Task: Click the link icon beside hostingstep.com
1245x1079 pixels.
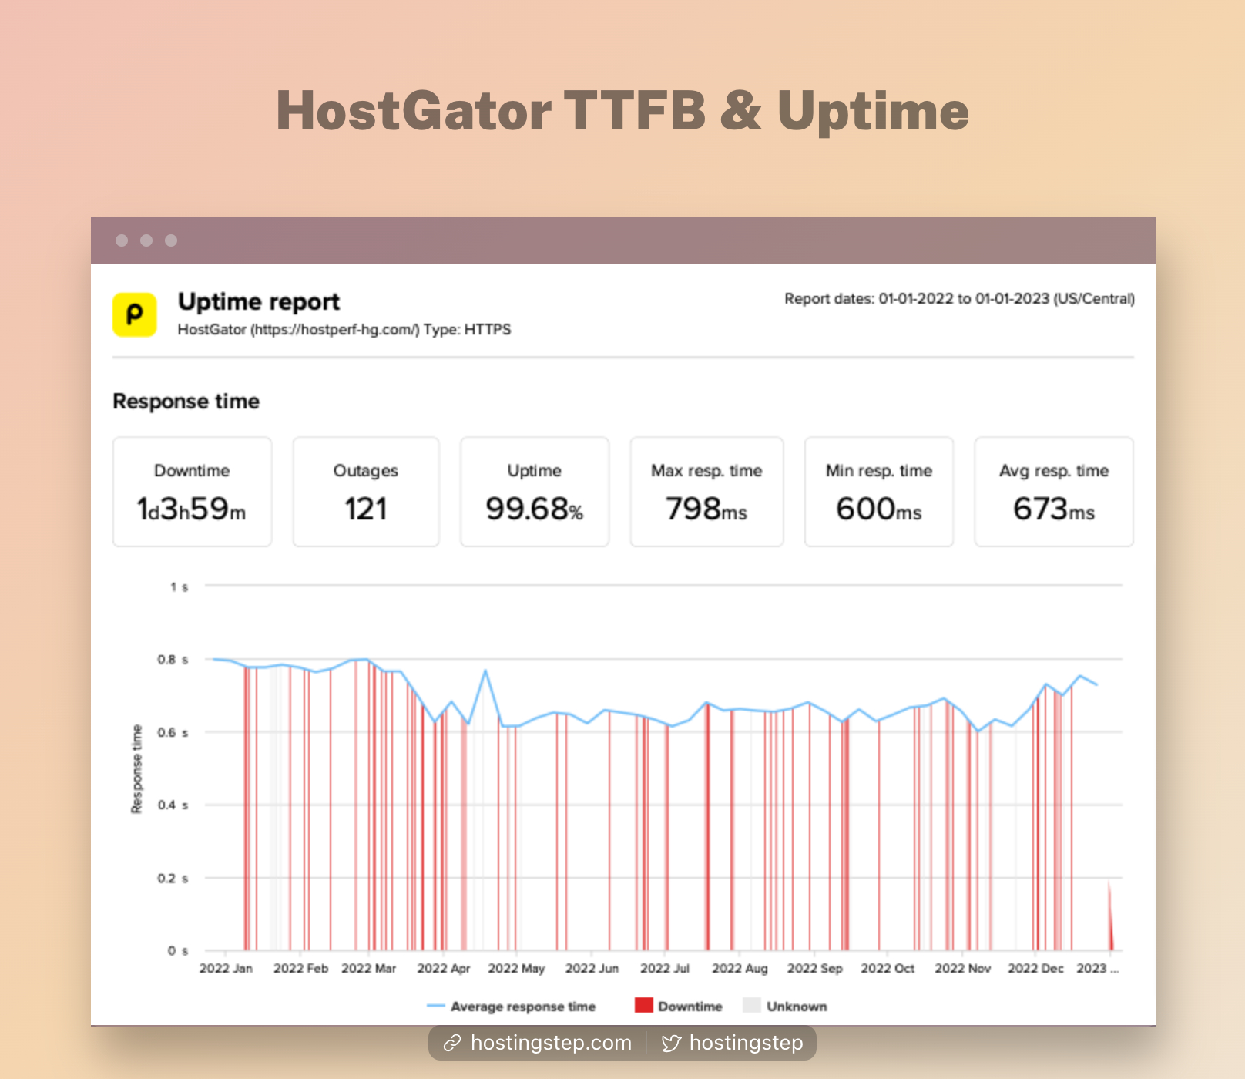Action: 452,1044
